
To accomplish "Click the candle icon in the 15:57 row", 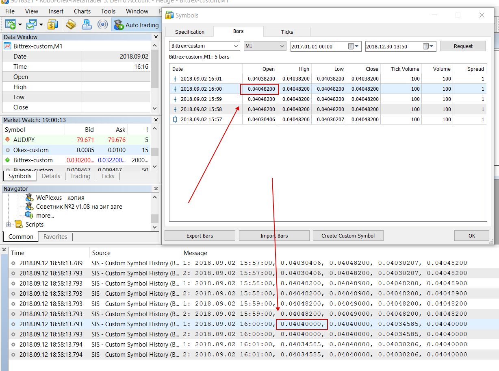I will (176, 120).
